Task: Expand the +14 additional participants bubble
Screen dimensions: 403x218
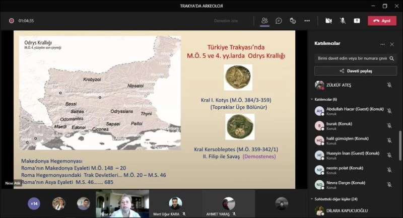Action: coord(34,204)
